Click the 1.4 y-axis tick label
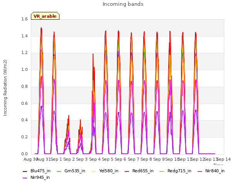The image size is (247, 185). (x=24, y=36)
